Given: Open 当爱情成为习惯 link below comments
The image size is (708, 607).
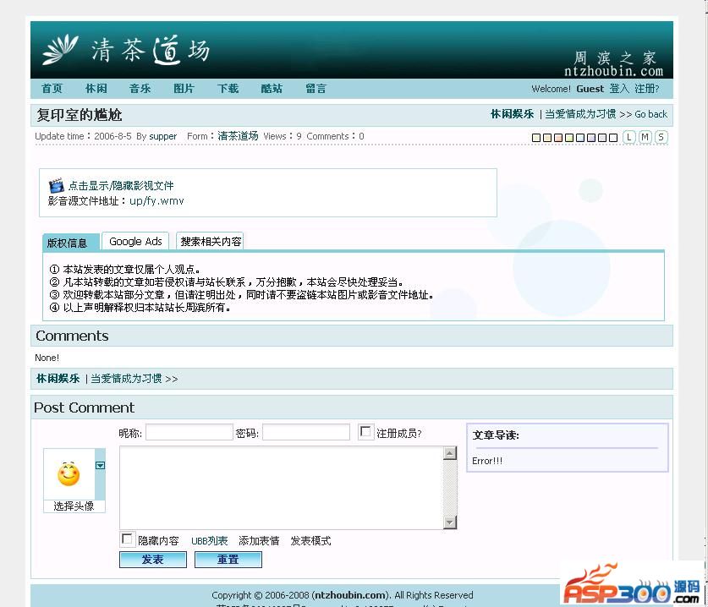Looking at the screenshot, I should [x=126, y=379].
